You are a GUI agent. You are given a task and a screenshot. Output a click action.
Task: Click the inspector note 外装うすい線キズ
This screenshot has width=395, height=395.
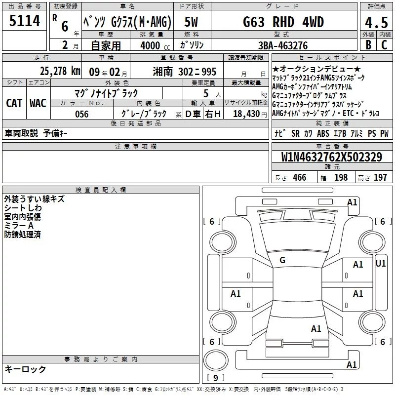click(x=34, y=199)
